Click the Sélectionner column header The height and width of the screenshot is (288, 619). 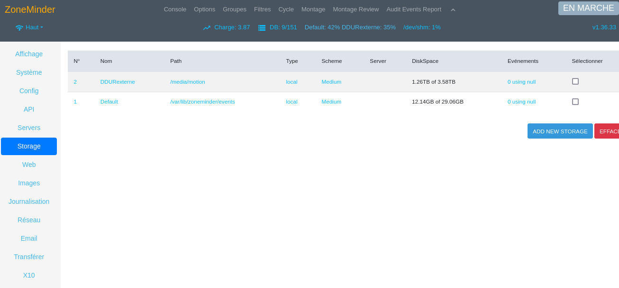click(587, 61)
